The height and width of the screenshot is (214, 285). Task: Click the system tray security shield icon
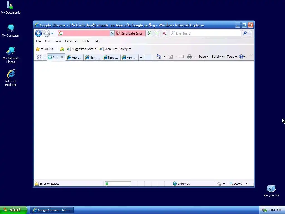[x=264, y=210]
